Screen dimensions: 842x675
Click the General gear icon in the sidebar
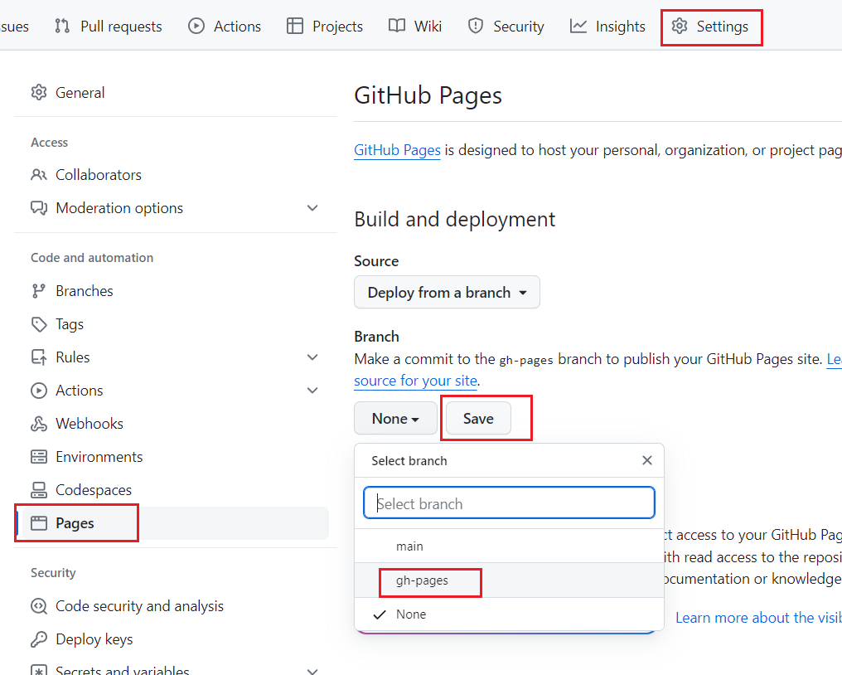pyautogui.click(x=39, y=92)
